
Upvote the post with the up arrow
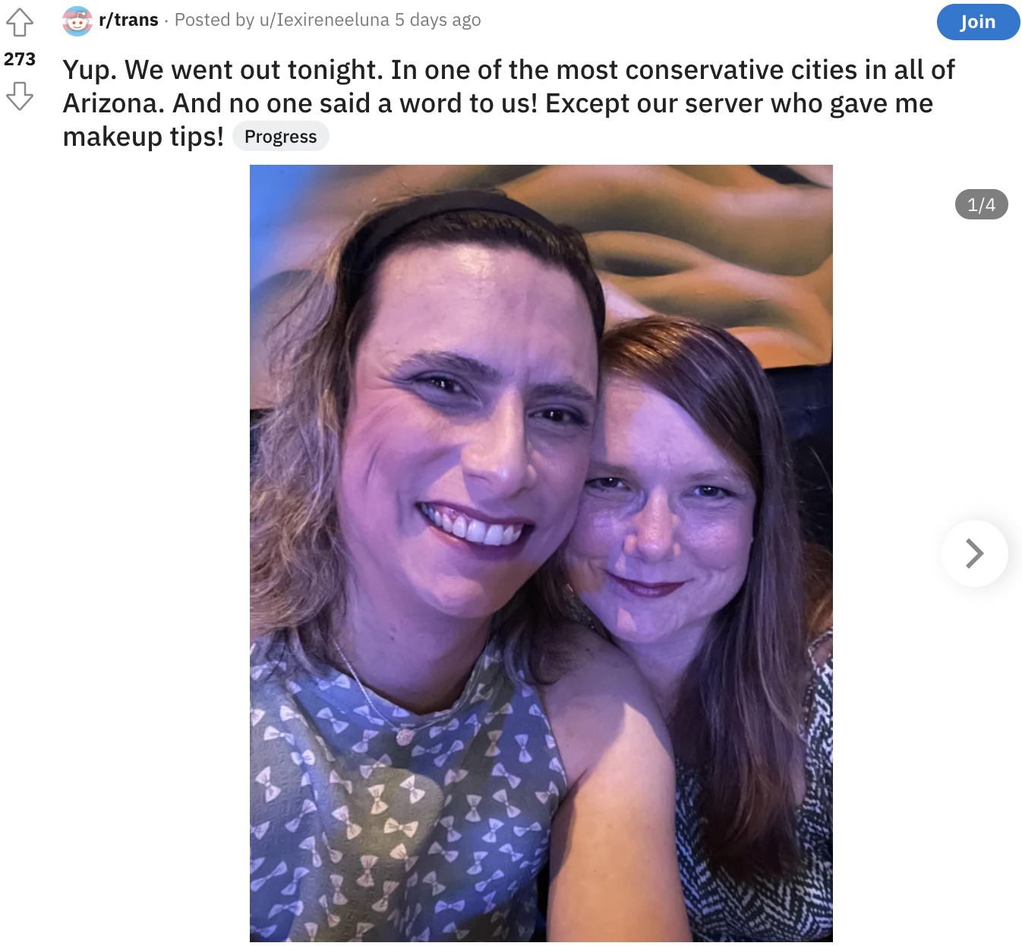(x=20, y=22)
